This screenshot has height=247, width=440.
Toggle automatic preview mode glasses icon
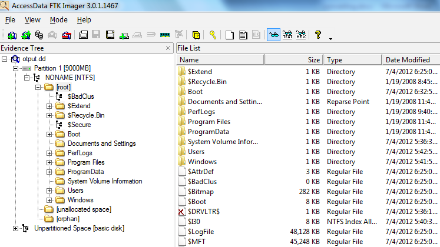pos(273,35)
